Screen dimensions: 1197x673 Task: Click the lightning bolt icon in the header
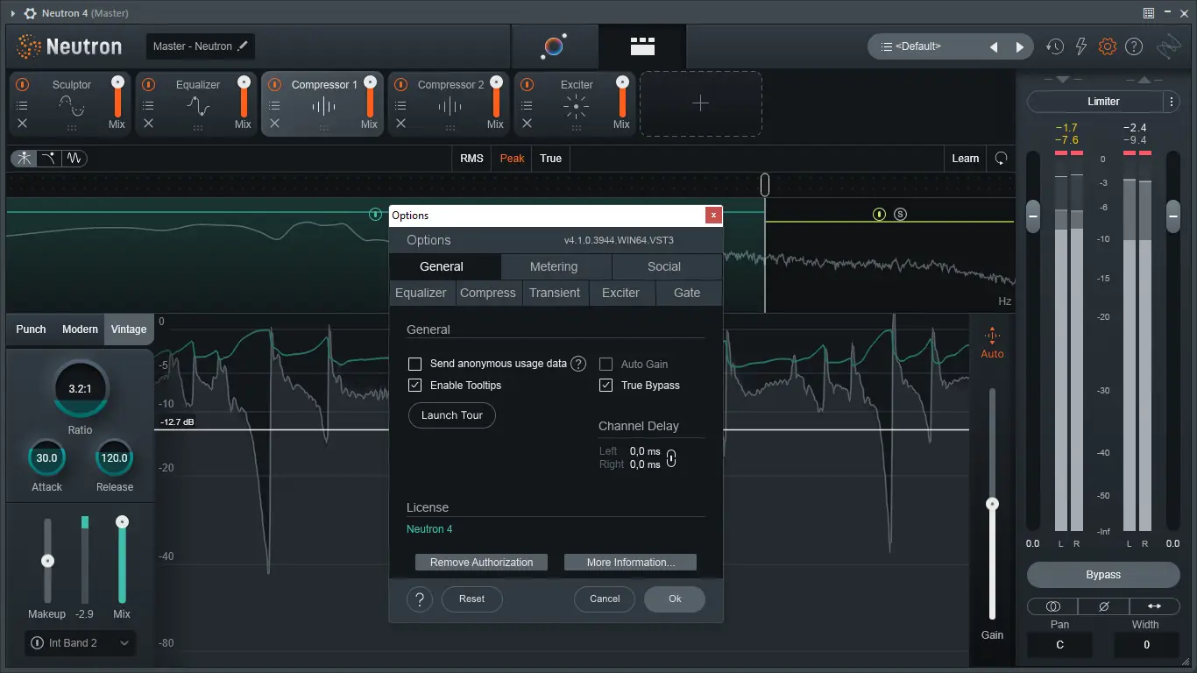[x=1080, y=46]
